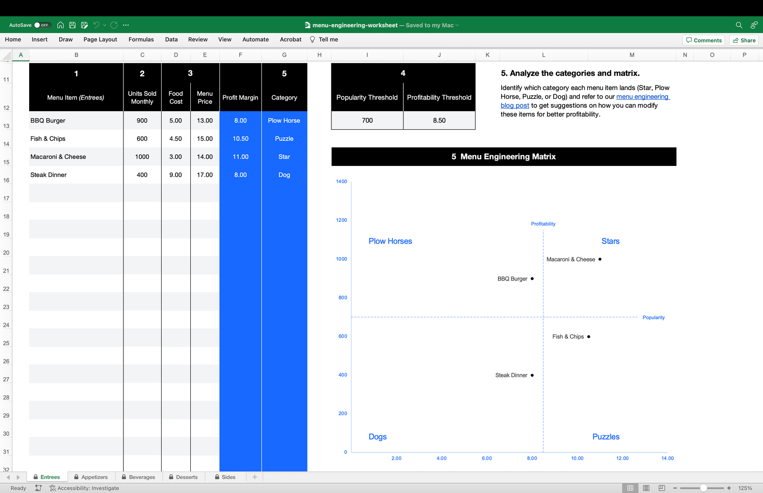The image size is (763, 493).
Task: Open the document title dropdown chevron
Action: click(457, 25)
